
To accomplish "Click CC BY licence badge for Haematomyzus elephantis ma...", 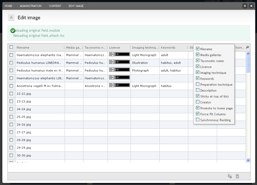I will pos(119,54).
